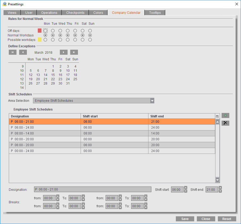Sort by Designation column header
This screenshot has width=241, height=224.
pyautogui.click(x=45, y=116)
